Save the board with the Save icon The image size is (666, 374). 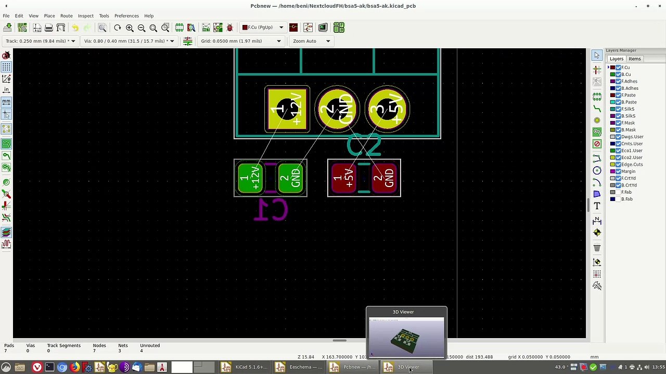pos(8,28)
